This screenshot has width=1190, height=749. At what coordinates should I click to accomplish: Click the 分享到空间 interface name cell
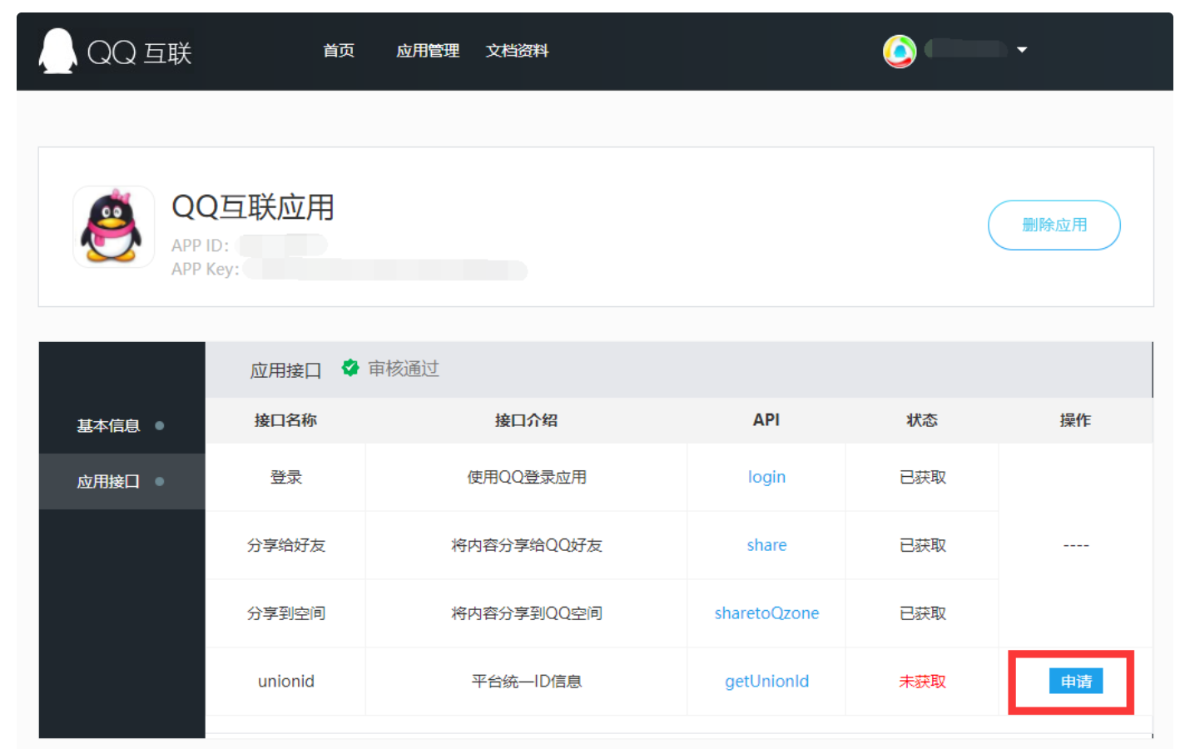click(285, 614)
